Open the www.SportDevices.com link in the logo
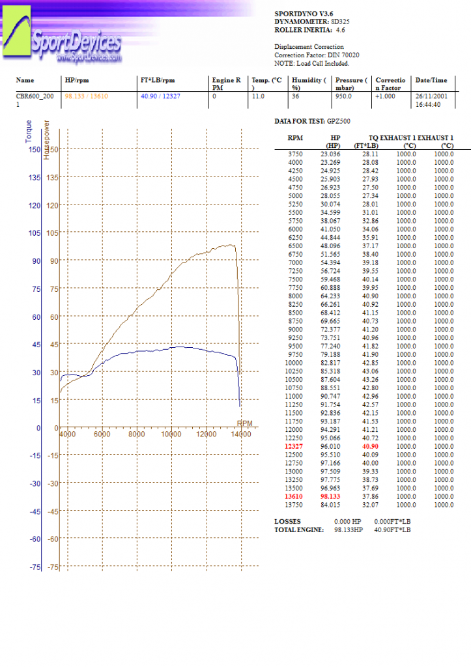The width and height of the screenshot is (471, 667). pyautogui.click(x=89, y=57)
